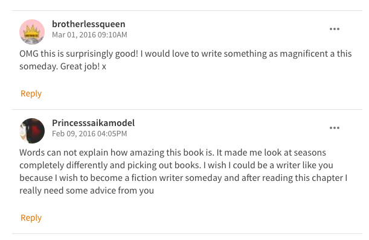
Task: Click the Mar 01, 2016 09:10AM timestamp
Action: coord(89,35)
